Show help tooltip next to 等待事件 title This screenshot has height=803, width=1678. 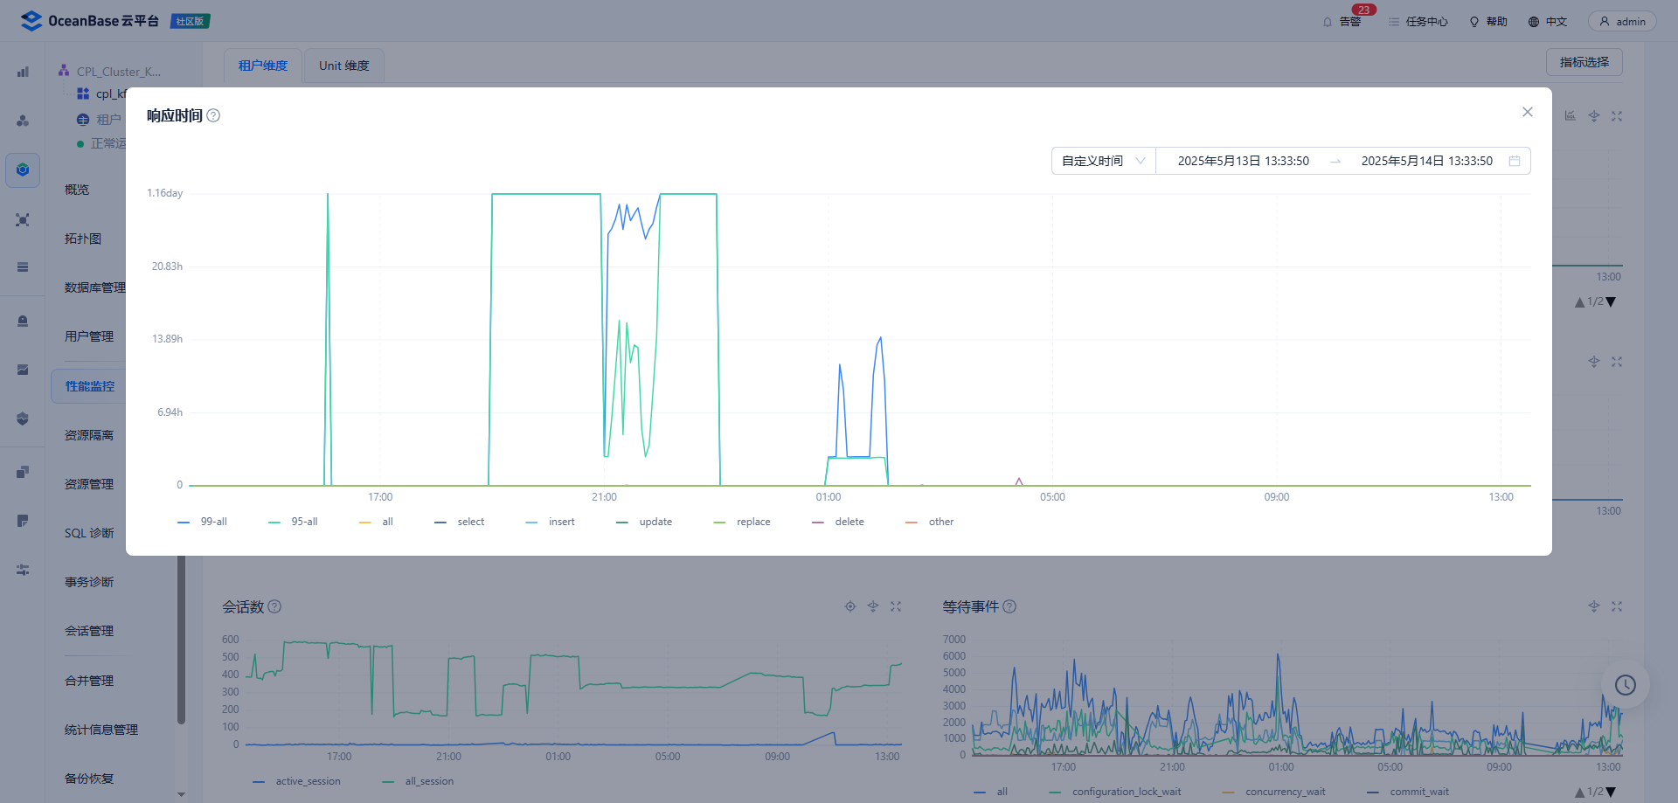(x=1009, y=606)
